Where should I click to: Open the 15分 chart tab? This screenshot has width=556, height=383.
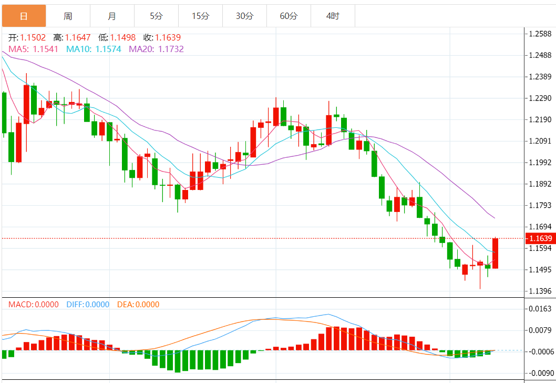point(200,16)
